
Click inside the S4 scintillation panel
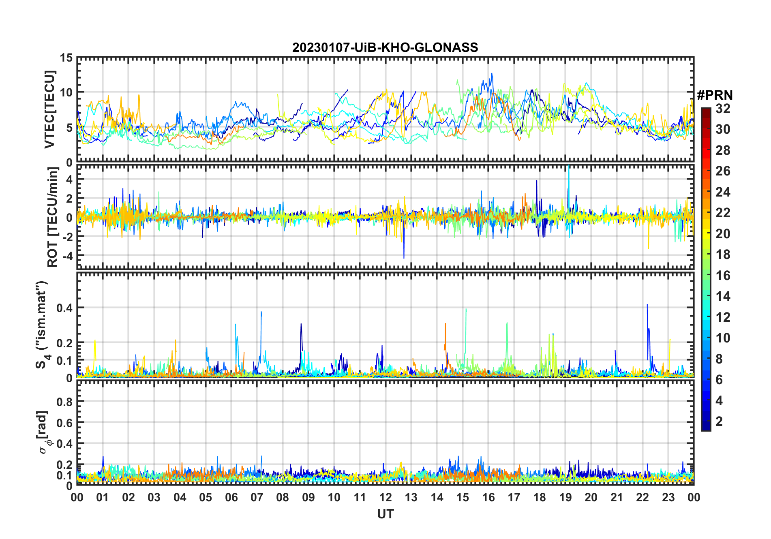[385, 325]
